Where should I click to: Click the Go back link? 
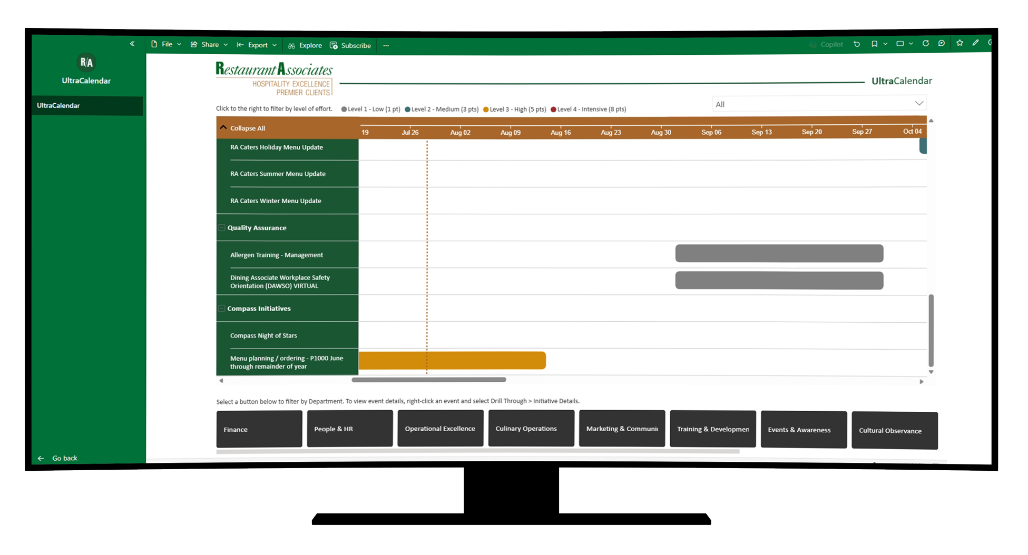pos(65,459)
